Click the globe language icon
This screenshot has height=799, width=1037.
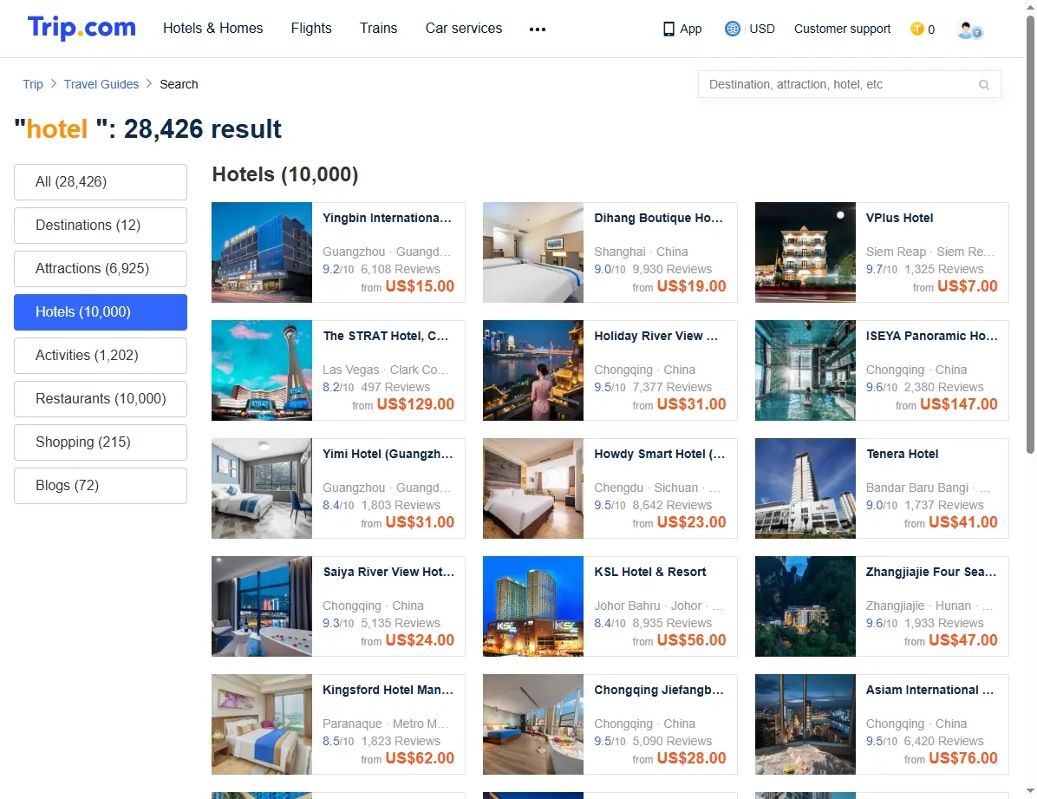click(732, 29)
